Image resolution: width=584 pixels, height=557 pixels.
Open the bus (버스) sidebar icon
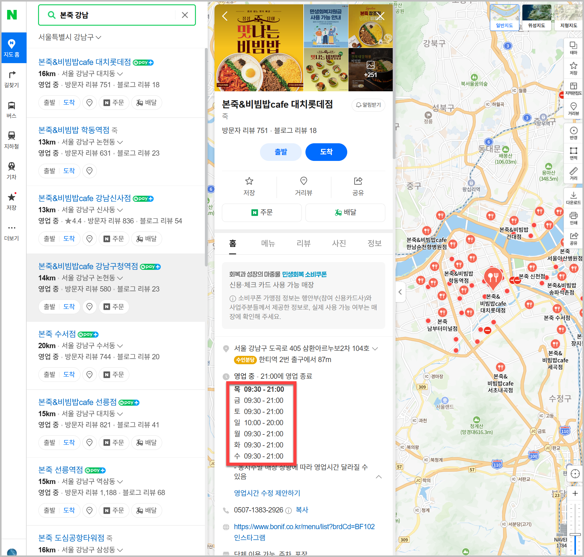[x=11, y=109]
